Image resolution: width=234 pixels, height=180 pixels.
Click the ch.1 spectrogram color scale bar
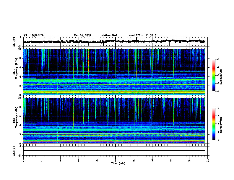tap(214, 75)
